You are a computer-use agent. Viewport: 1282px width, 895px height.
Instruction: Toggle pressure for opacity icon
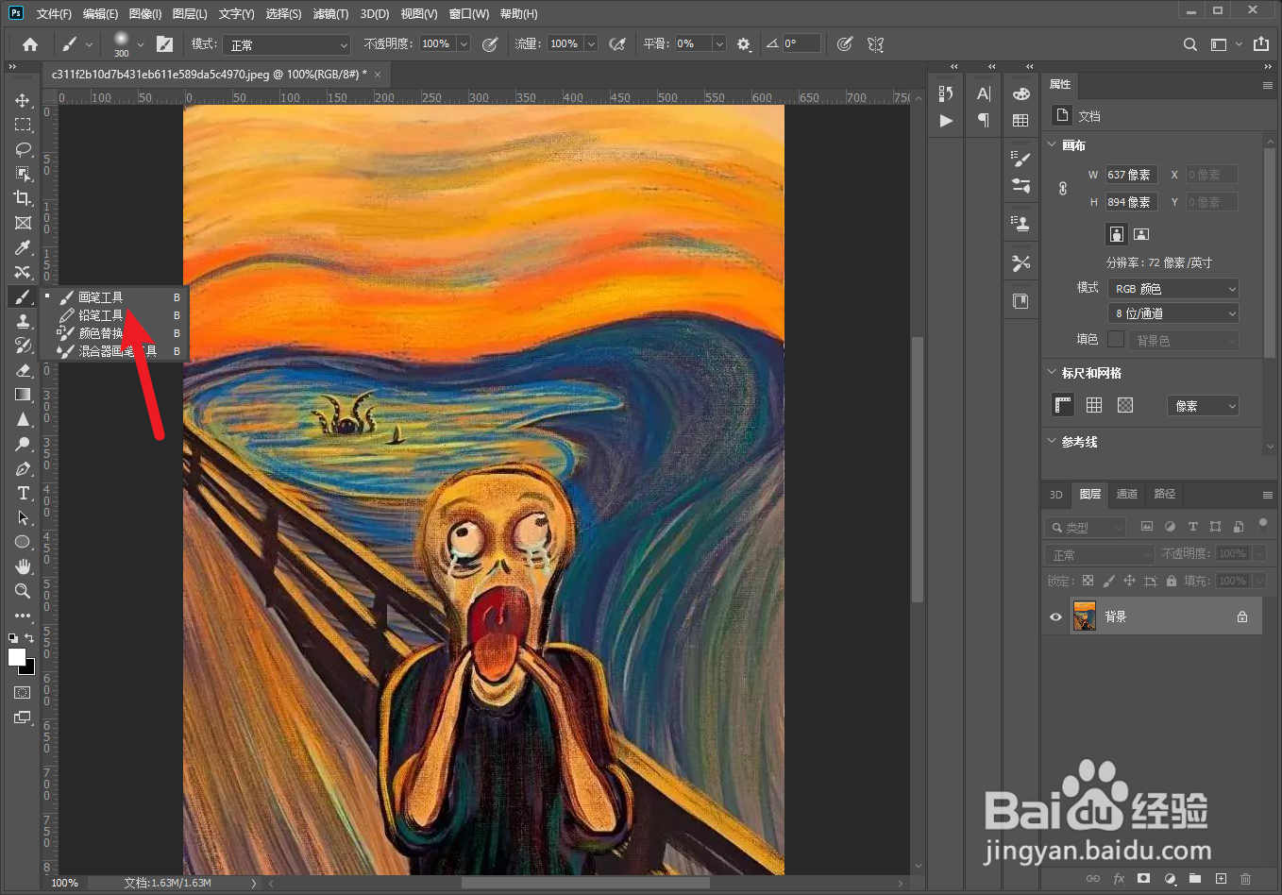pyautogui.click(x=490, y=44)
